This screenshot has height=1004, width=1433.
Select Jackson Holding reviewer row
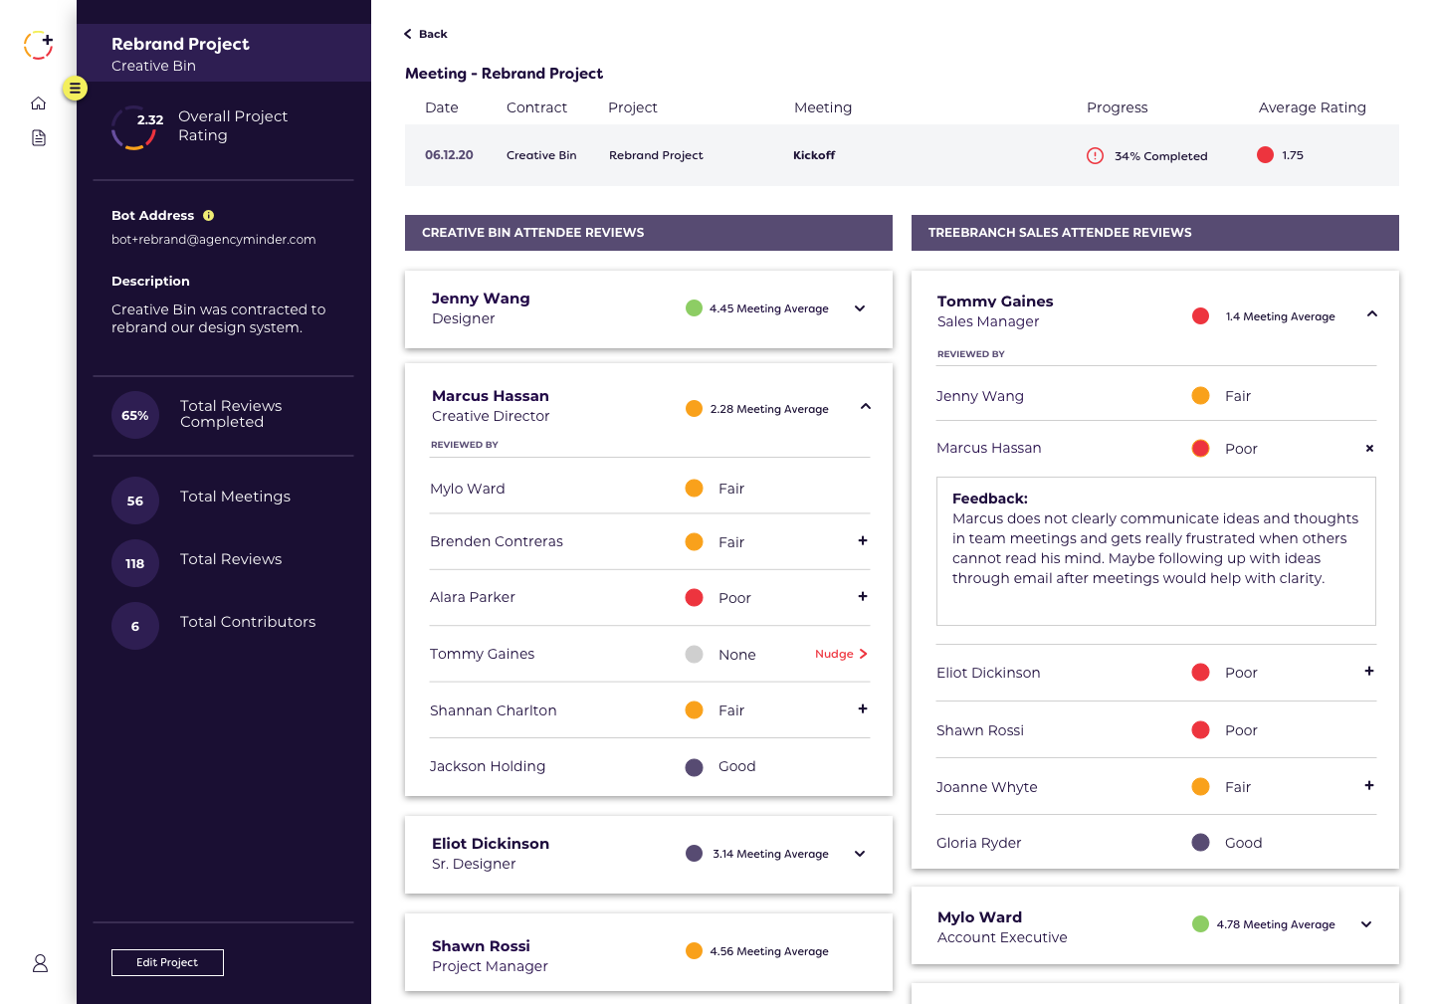pyautogui.click(x=650, y=766)
